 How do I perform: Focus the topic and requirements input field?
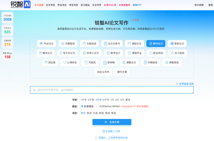coord(112,90)
